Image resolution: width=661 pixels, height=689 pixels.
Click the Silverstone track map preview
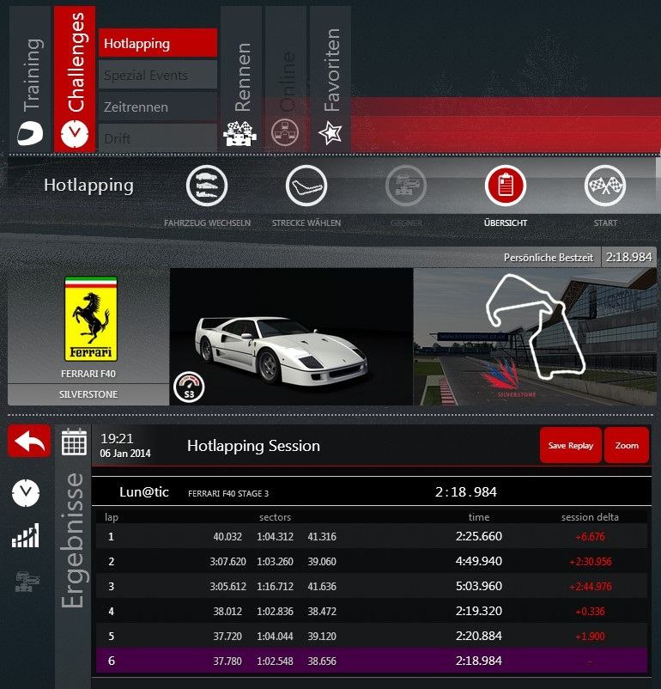point(536,337)
